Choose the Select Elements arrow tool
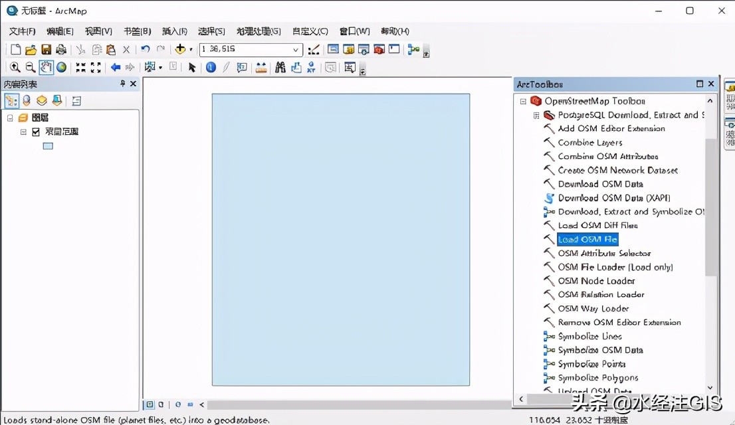The image size is (735, 425). pos(191,68)
